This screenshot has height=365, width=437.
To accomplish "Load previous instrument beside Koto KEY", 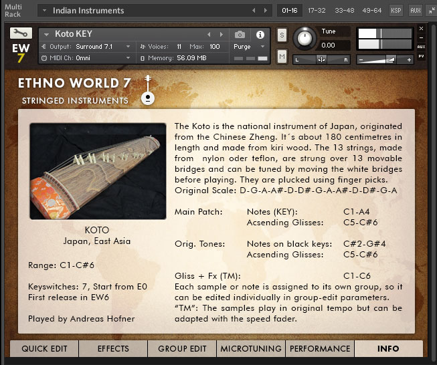I will (209, 35).
